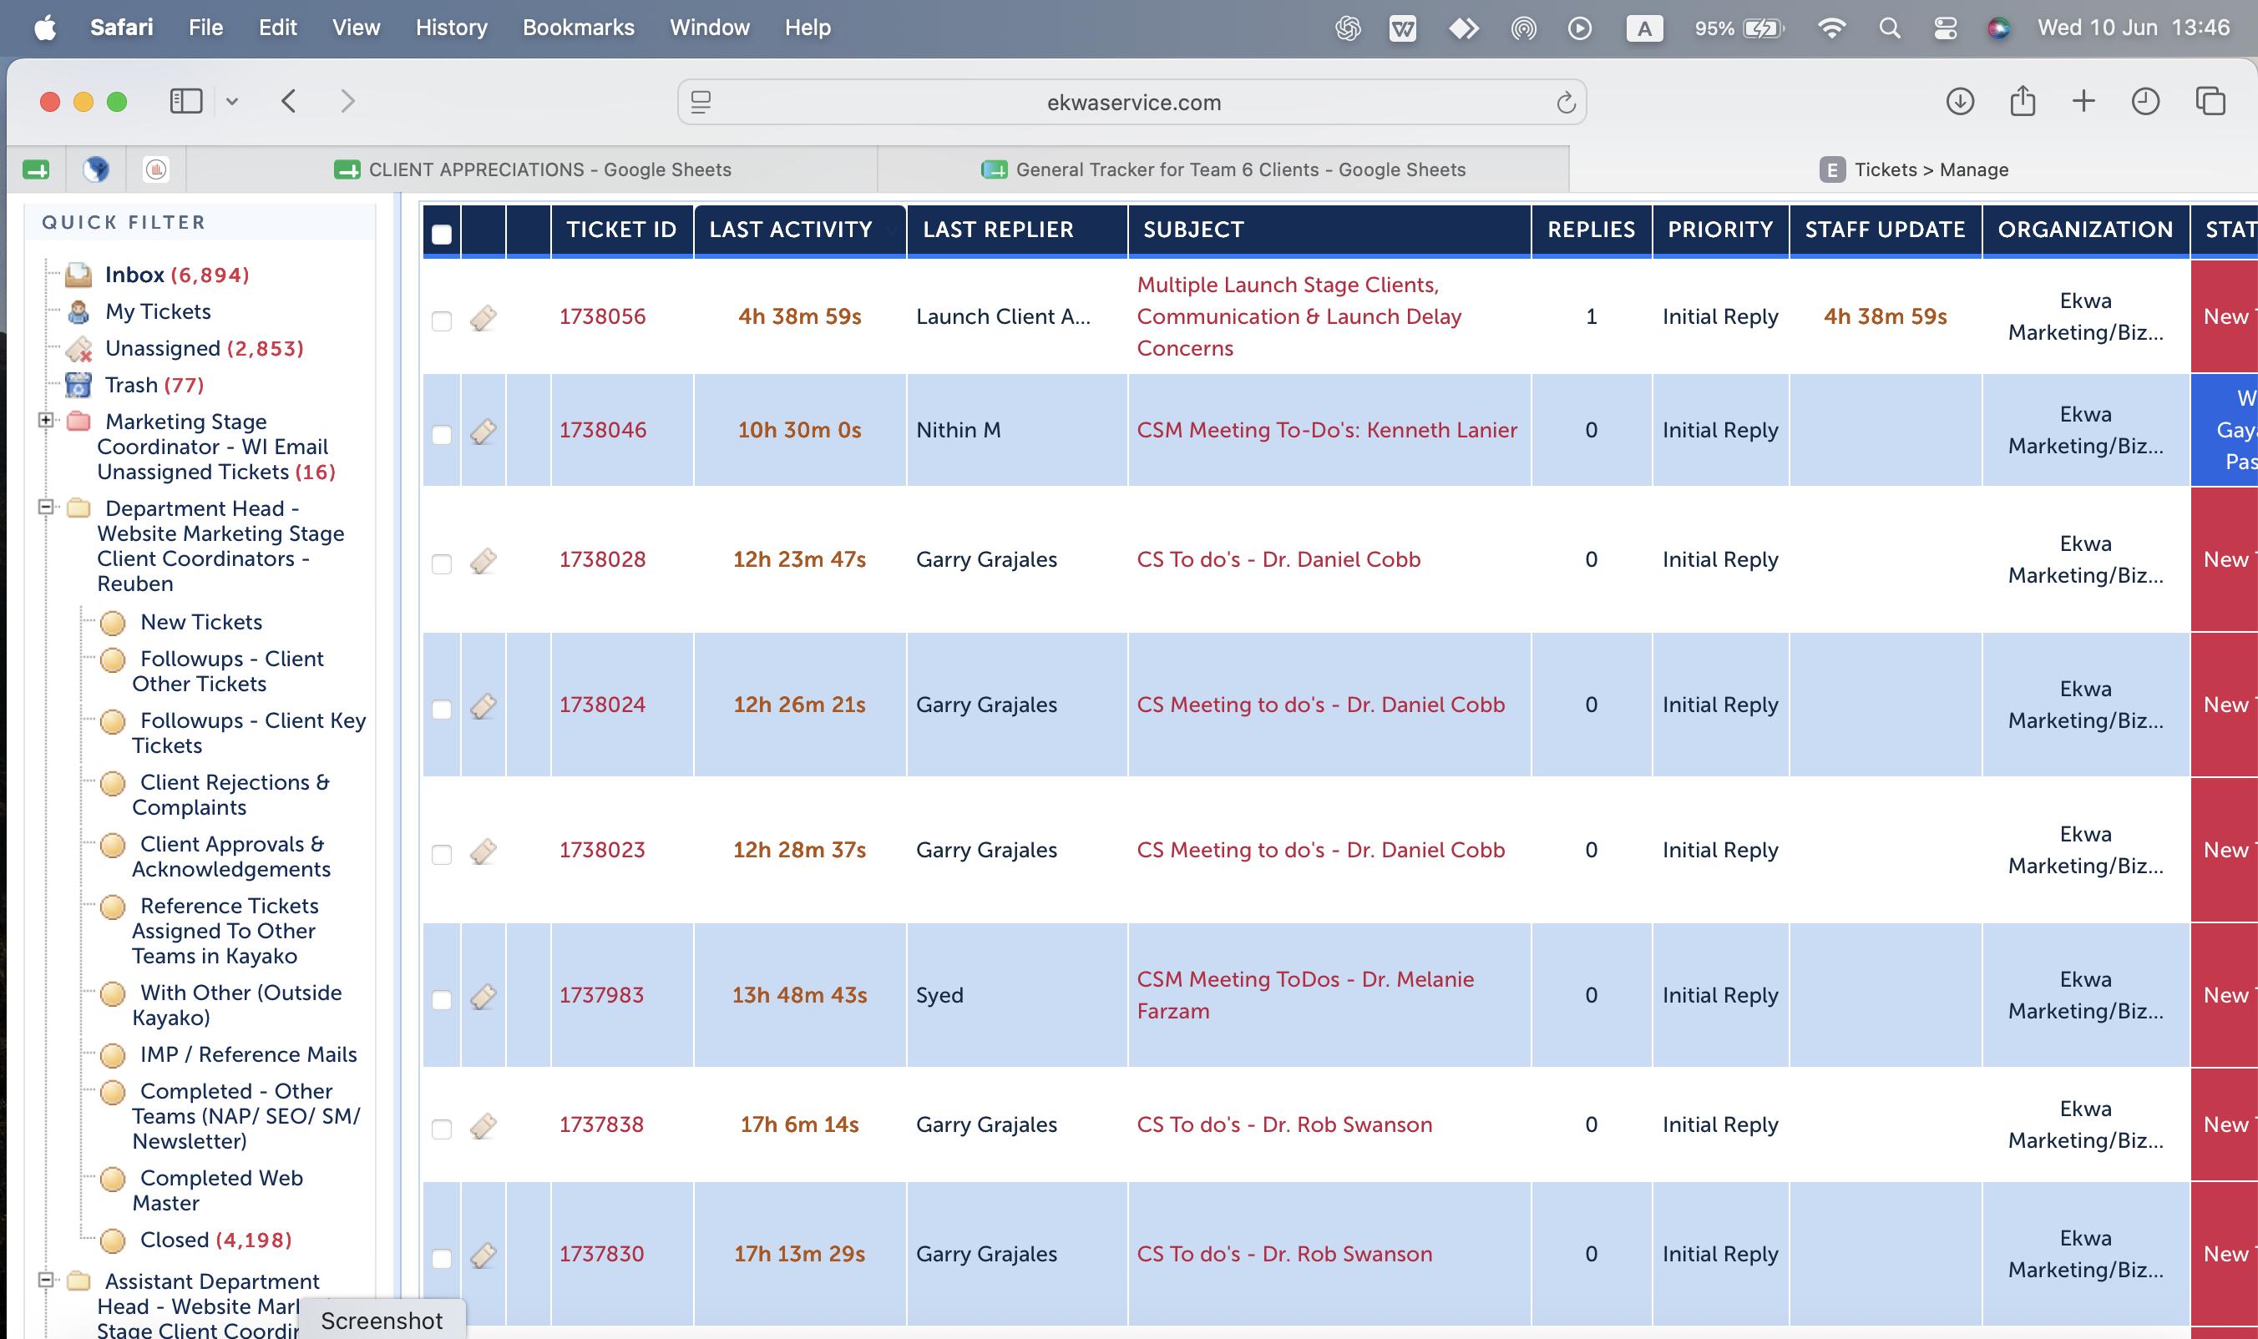Click the Share icon in Safari toolbar
The image size is (2258, 1339).
tap(2023, 100)
